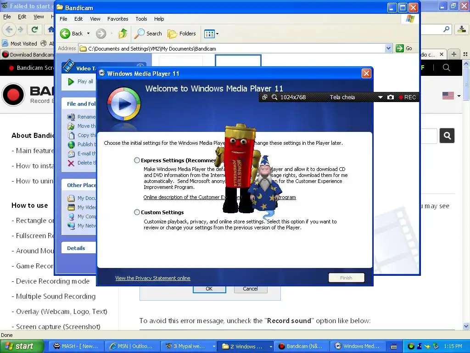This screenshot has height=353, width=470.
Task: Click the OK button behind the dialog
Action: [x=209, y=289]
